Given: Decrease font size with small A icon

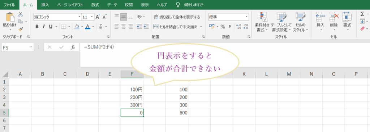Looking at the screenshot, I should tap(104, 17).
